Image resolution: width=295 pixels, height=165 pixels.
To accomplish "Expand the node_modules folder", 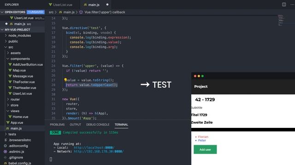I will tap(6, 35).
